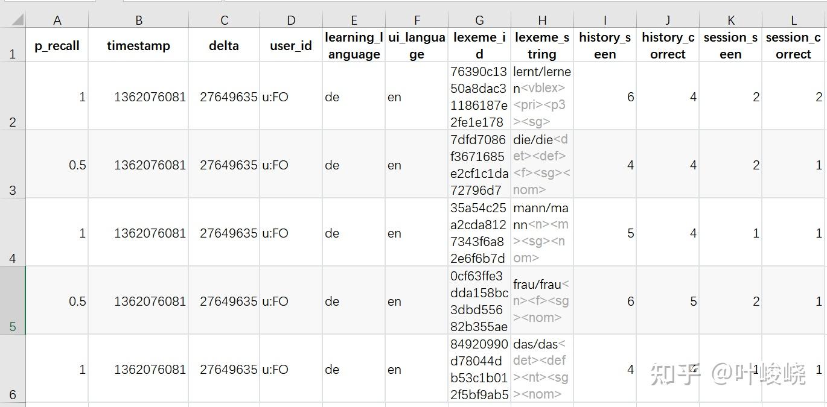This screenshot has width=827, height=407.
Task: Select the mann/mann lexeme string cell
Action: click(542, 233)
